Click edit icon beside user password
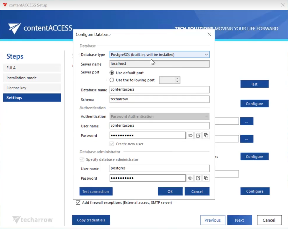 click(198, 136)
